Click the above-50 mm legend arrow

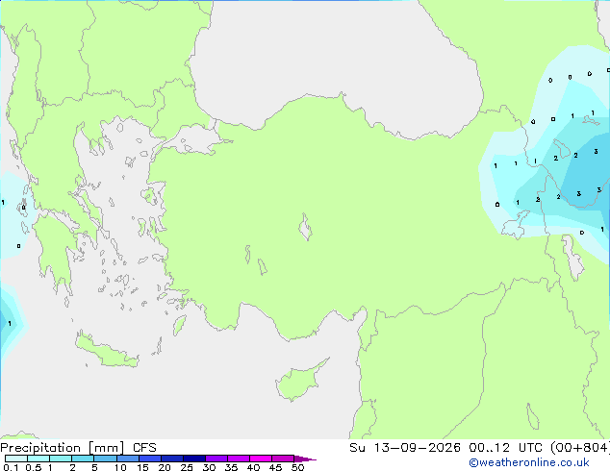[305, 459]
